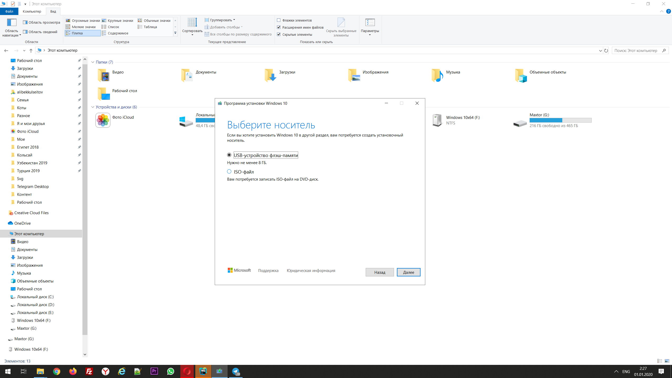The image size is (672, 378).
Task: Select Small icons (Мелкие значки) view
Action: click(81, 27)
